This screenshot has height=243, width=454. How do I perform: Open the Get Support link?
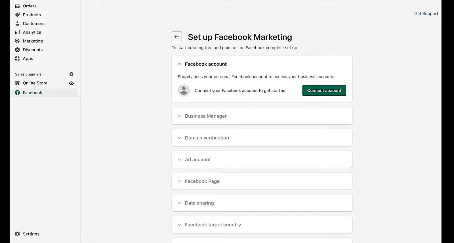pos(426,14)
